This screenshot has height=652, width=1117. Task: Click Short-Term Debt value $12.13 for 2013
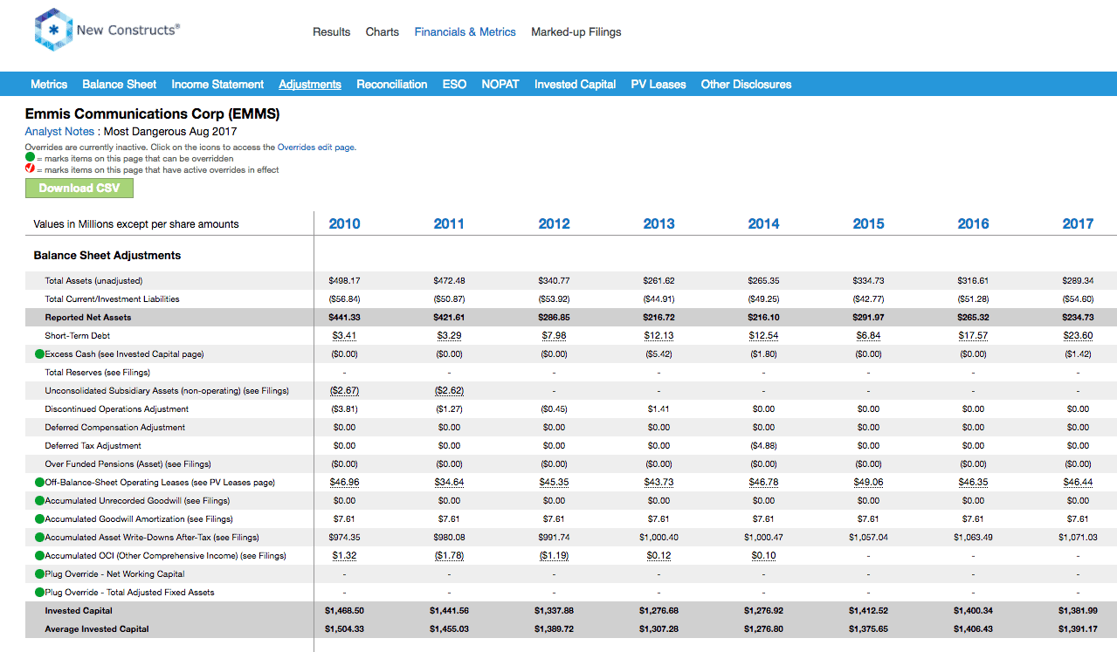tap(658, 336)
